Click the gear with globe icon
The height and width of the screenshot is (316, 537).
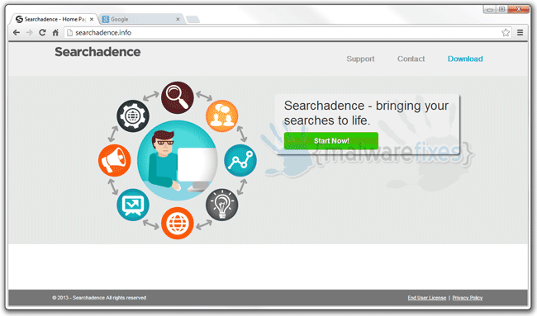click(133, 116)
